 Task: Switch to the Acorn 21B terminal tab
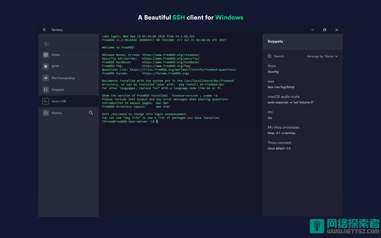(59, 101)
